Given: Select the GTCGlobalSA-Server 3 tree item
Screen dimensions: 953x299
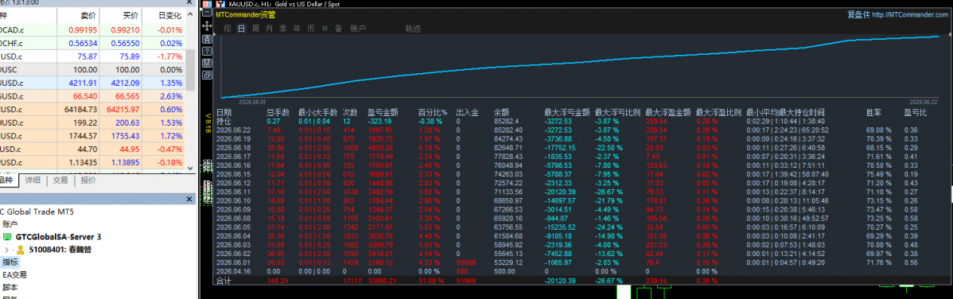Looking at the screenshot, I should click(x=58, y=237).
